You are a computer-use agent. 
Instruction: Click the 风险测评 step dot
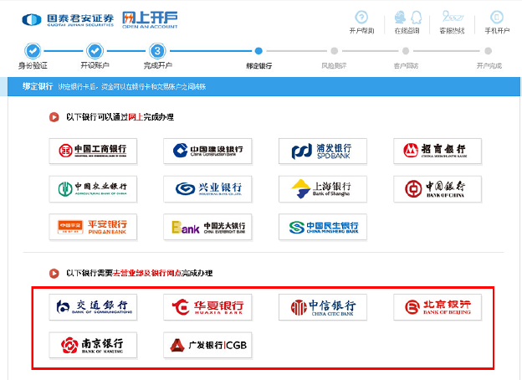pyautogui.click(x=335, y=51)
